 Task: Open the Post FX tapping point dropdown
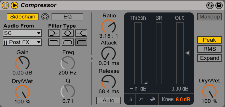(x=22, y=42)
